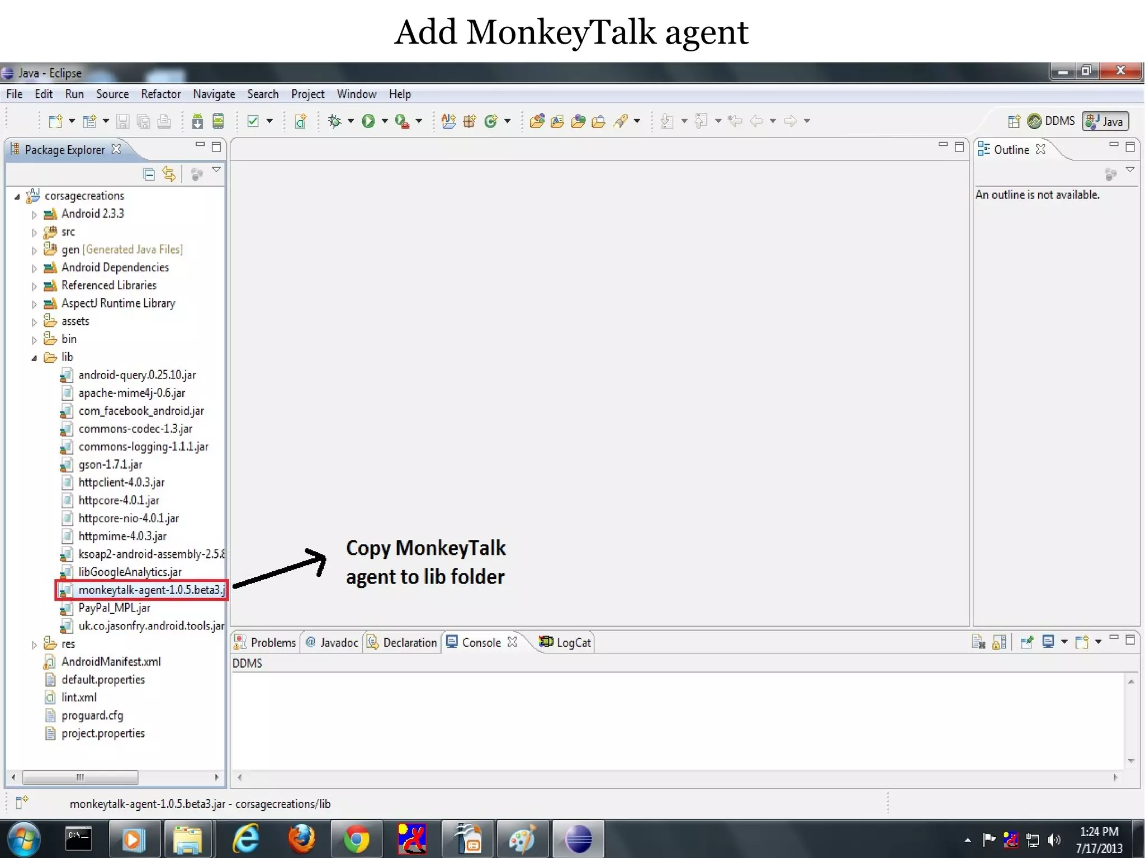Maximize the editor area

tap(959, 147)
